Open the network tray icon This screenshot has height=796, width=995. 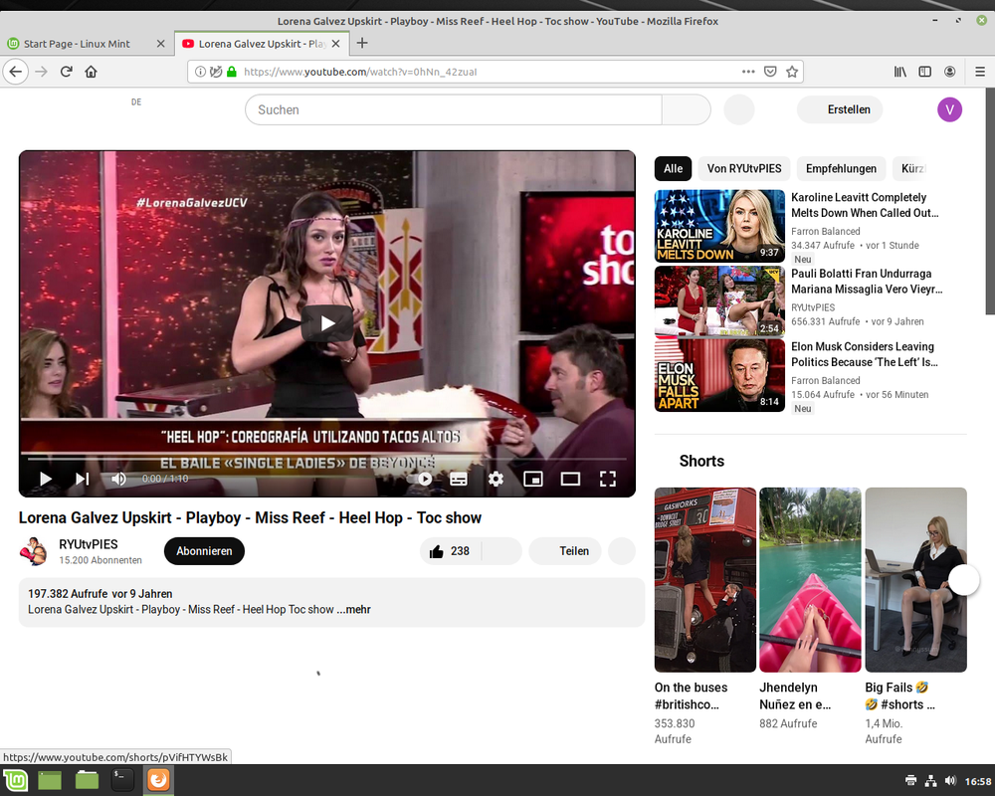[930, 781]
